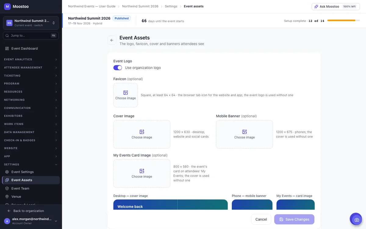Open the Event Dashboard grid icon
Viewport: 366px width, 229px height.
(7, 49)
